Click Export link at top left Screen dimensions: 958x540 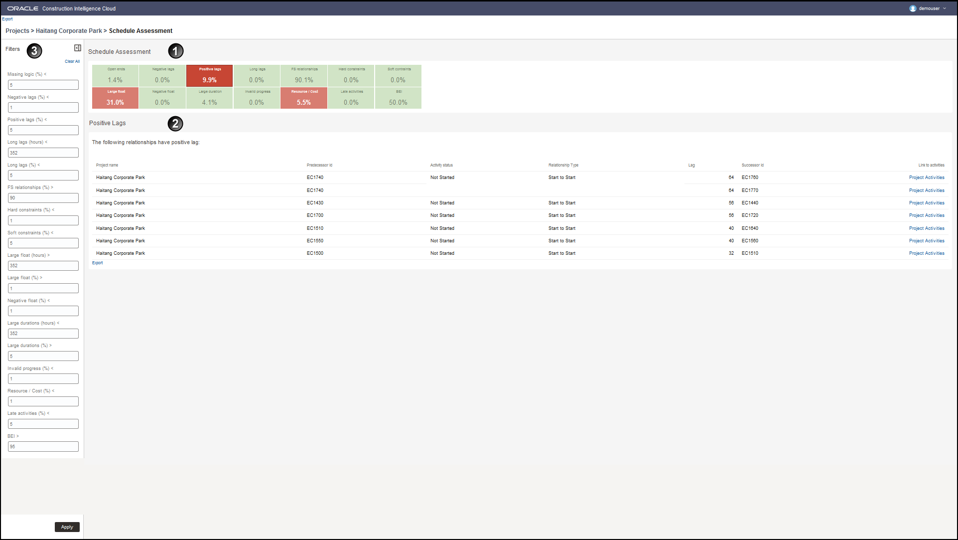click(x=7, y=19)
